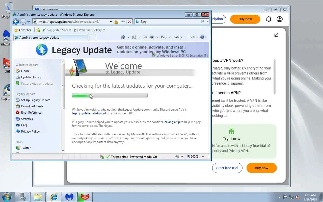323x202 pixels.
Task: Click the Print icon in command bar
Action: (x=152, y=37)
